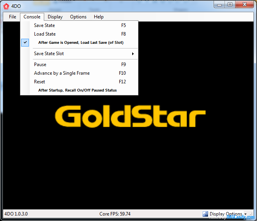The height and width of the screenshot is (221, 257).
Task: Open the File menu
Action: pyautogui.click(x=13, y=17)
